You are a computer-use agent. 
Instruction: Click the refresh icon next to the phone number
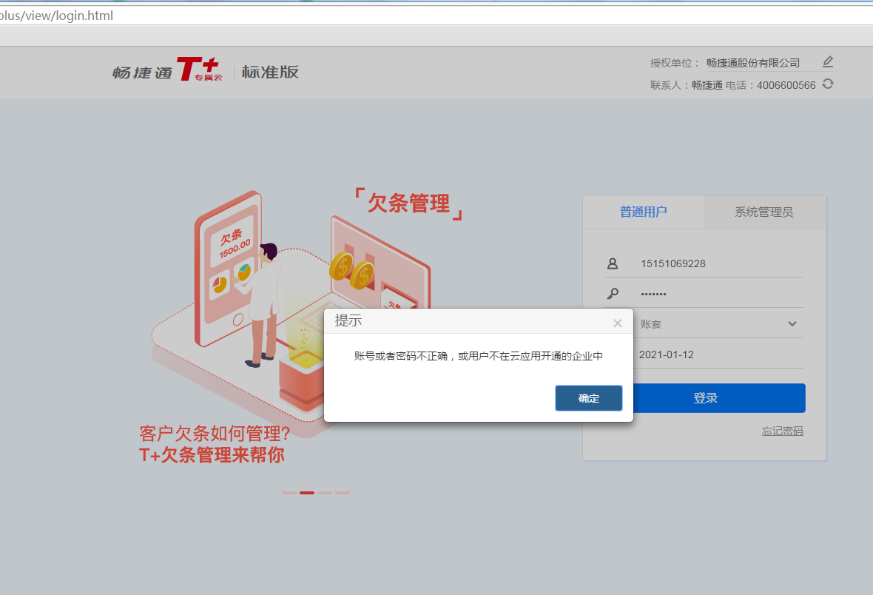[x=828, y=84]
